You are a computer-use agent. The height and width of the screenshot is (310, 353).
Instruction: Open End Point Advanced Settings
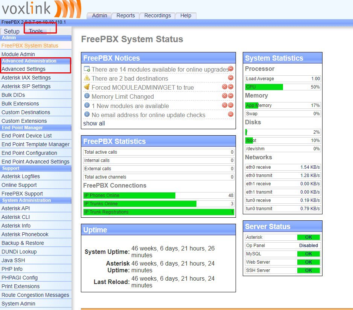tap(36, 162)
